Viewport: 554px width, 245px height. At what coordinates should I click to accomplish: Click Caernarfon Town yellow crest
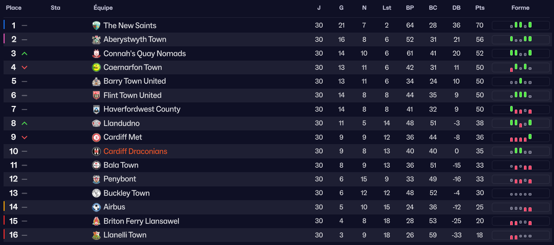(x=96, y=67)
